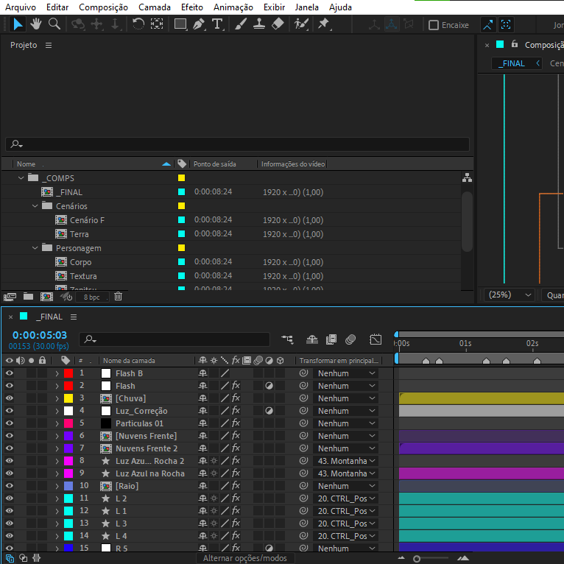This screenshot has height=564, width=564.
Task: Select the Puppet Pin tool
Action: coord(323,24)
